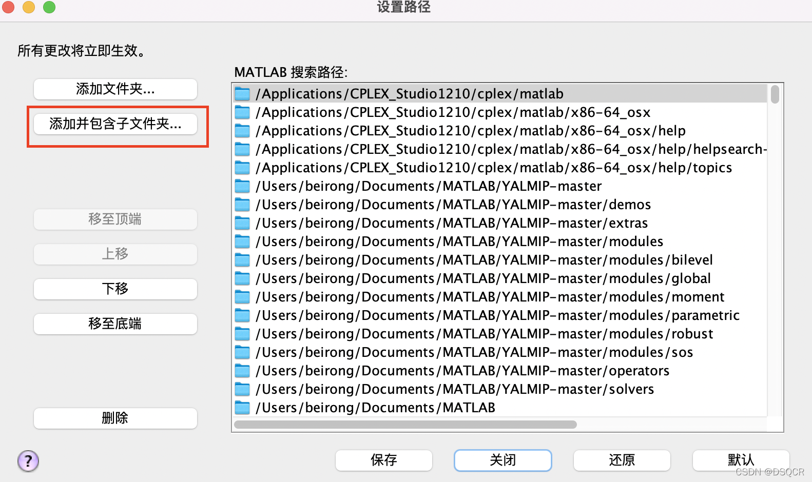Click the 添加文件夹... button
Image resolution: width=812 pixels, height=482 pixels.
[x=115, y=89]
